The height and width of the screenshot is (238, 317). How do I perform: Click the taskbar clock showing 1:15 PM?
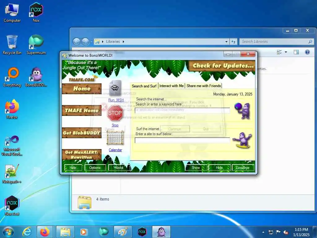coord(301,232)
